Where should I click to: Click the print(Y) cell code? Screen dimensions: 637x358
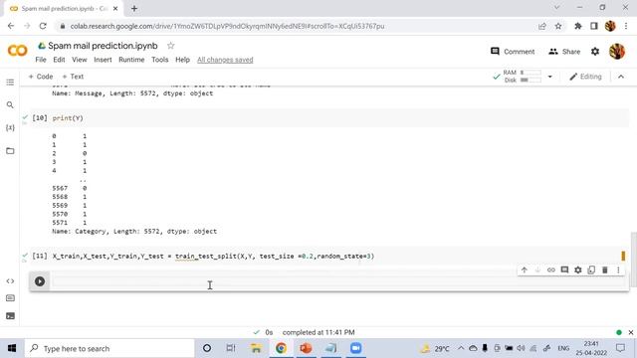point(68,118)
